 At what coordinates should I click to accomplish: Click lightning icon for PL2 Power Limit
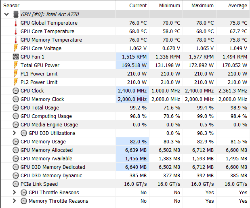(16, 82)
